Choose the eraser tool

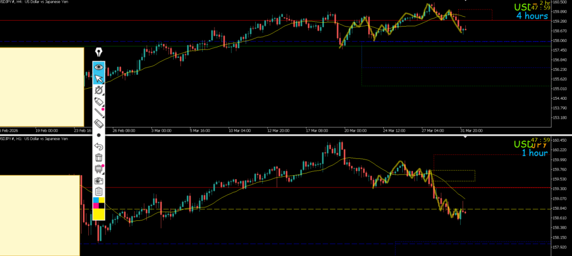click(x=99, y=124)
